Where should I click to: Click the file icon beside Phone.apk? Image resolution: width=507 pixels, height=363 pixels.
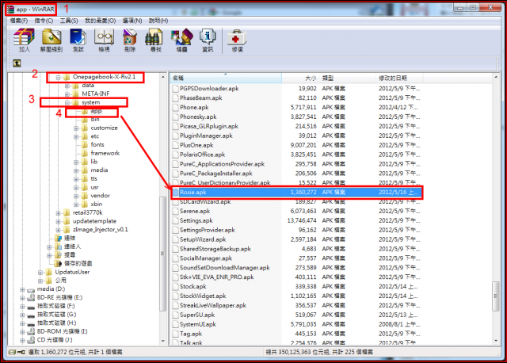coord(175,108)
